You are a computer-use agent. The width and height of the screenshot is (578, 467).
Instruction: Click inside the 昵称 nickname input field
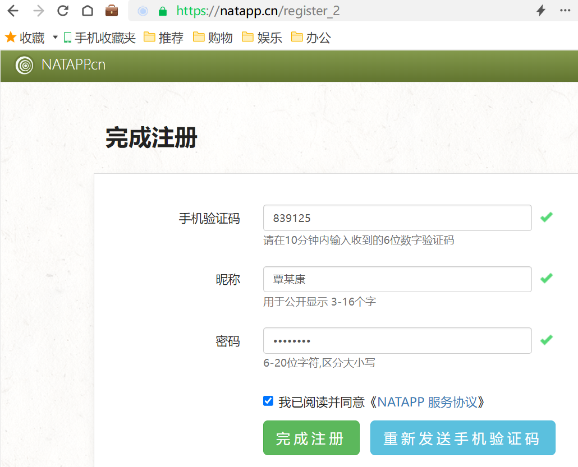(x=397, y=279)
